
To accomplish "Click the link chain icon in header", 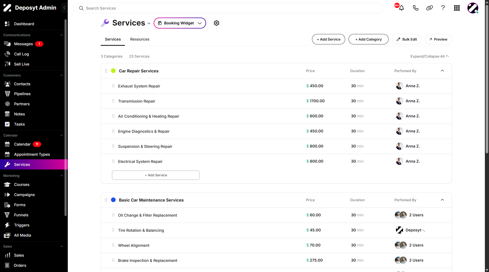I will [x=429, y=8].
